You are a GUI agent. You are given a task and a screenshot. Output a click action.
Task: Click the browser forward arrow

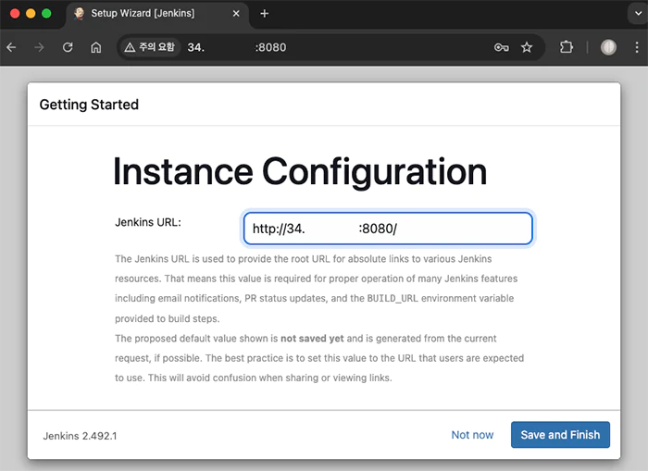pyautogui.click(x=39, y=47)
